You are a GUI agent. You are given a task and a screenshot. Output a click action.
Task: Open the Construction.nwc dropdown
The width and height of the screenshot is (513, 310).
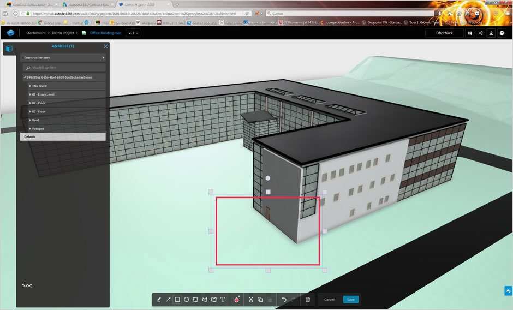point(63,58)
